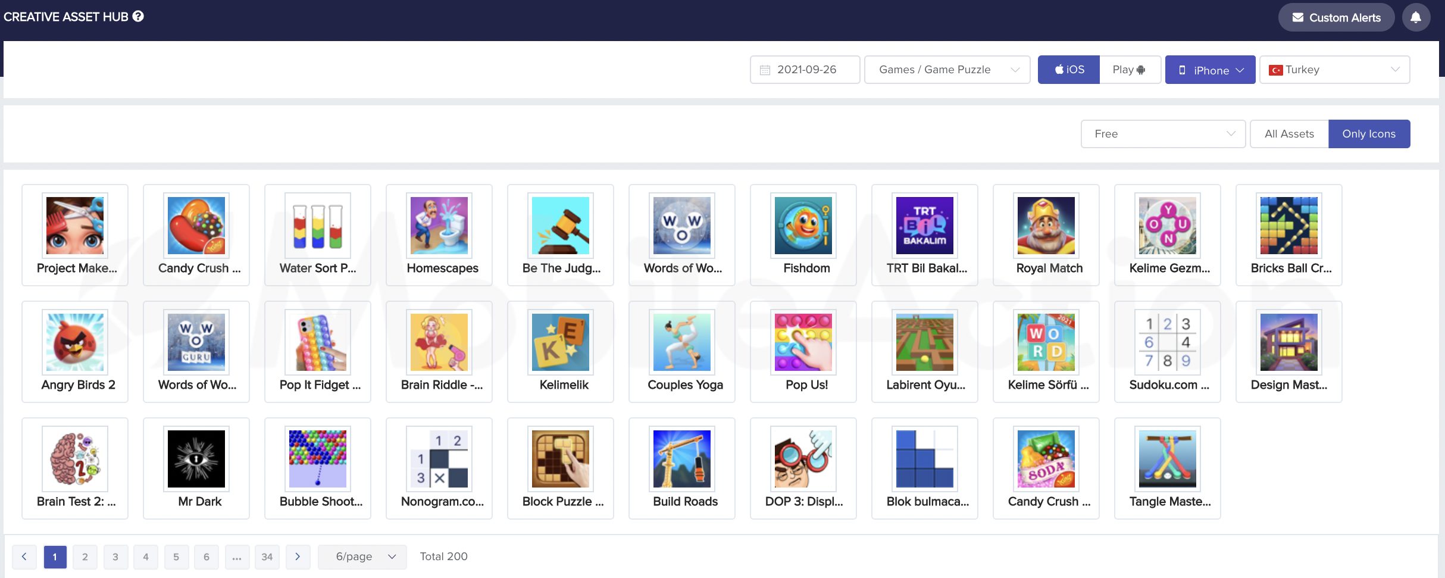Screen dimensions: 1445x578
Task: Open TRT Bil Bakalım icon
Action: pos(925,226)
